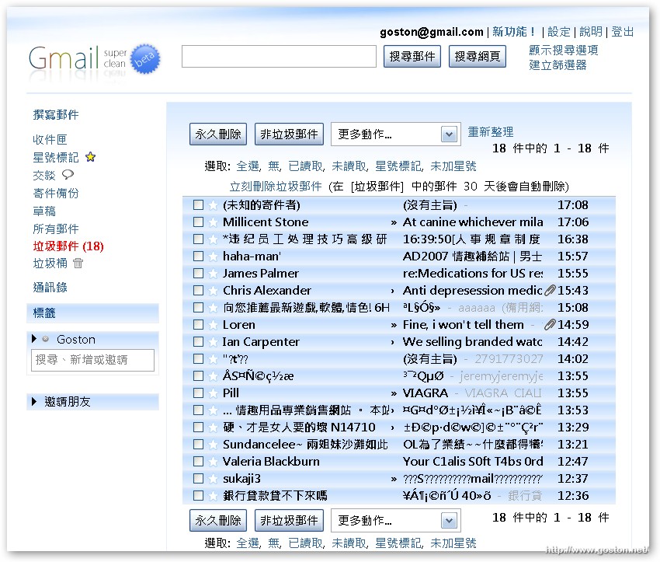This screenshot has width=660, height=562.
Task: Open the 標籤 labels header
Action: (92, 313)
